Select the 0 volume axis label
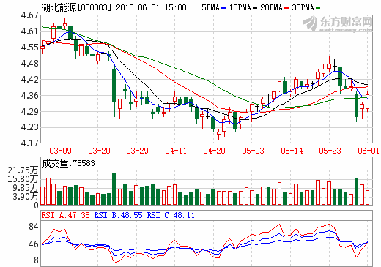The width and height of the screenshot is (381, 267). pos(36,206)
